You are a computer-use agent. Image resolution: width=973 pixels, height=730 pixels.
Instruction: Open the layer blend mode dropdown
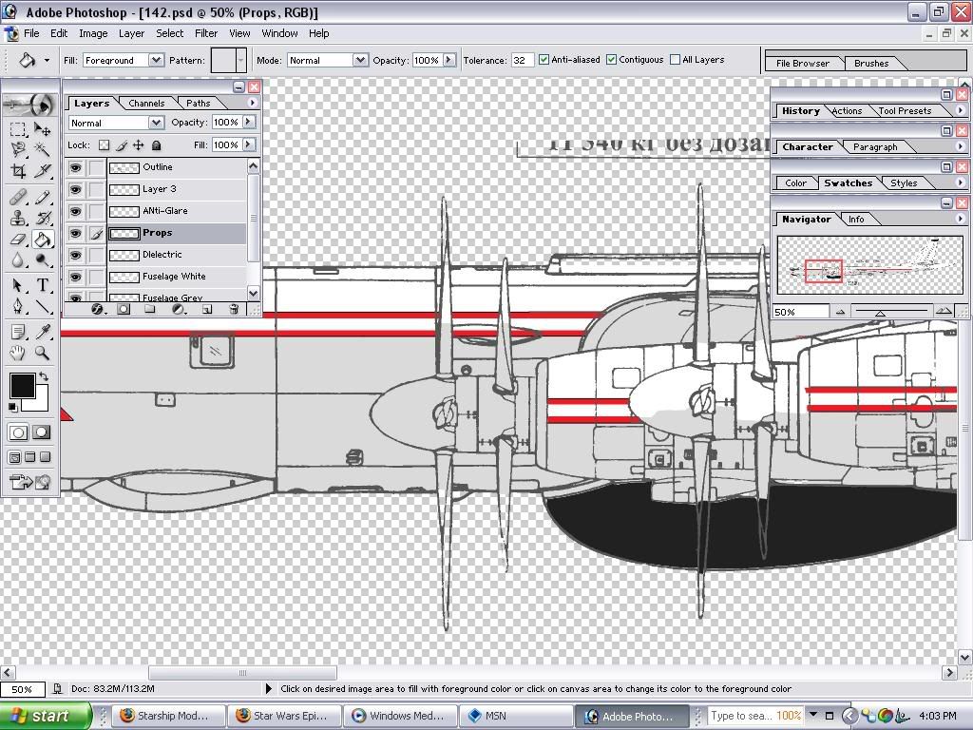tap(157, 123)
